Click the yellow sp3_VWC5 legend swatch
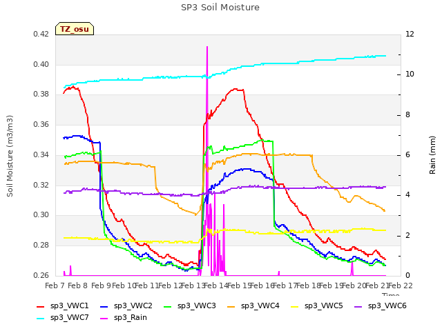Screen dimensions: 442x331 (x=295, y=306)
